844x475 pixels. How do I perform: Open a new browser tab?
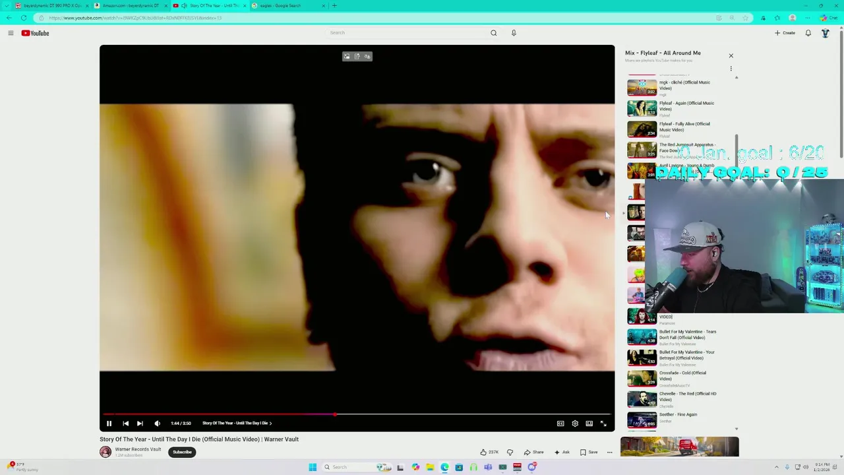[x=334, y=5]
